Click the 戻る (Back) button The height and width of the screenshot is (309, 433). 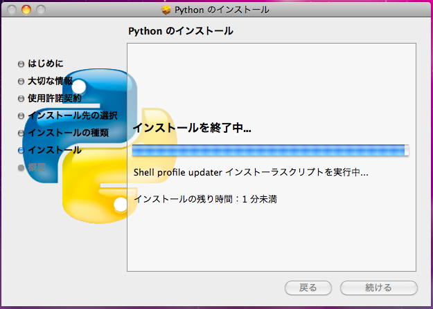tap(308, 288)
